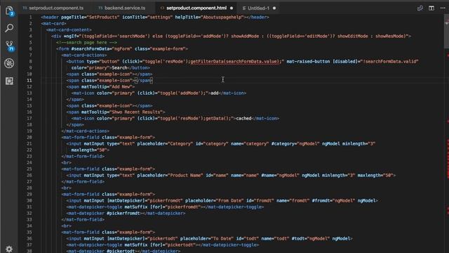Screen dimensions: 449x253
Task: Click toggle('addMode') on line 13
Action: point(182,93)
